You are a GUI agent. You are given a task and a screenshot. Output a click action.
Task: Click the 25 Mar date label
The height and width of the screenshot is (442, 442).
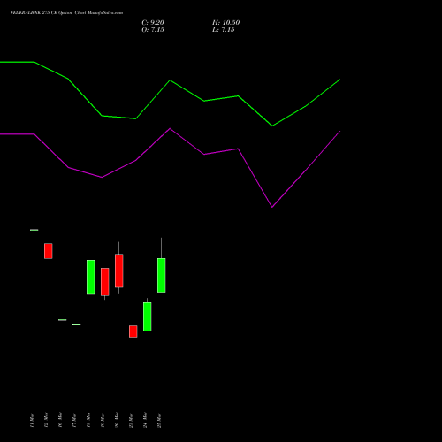click(159, 420)
